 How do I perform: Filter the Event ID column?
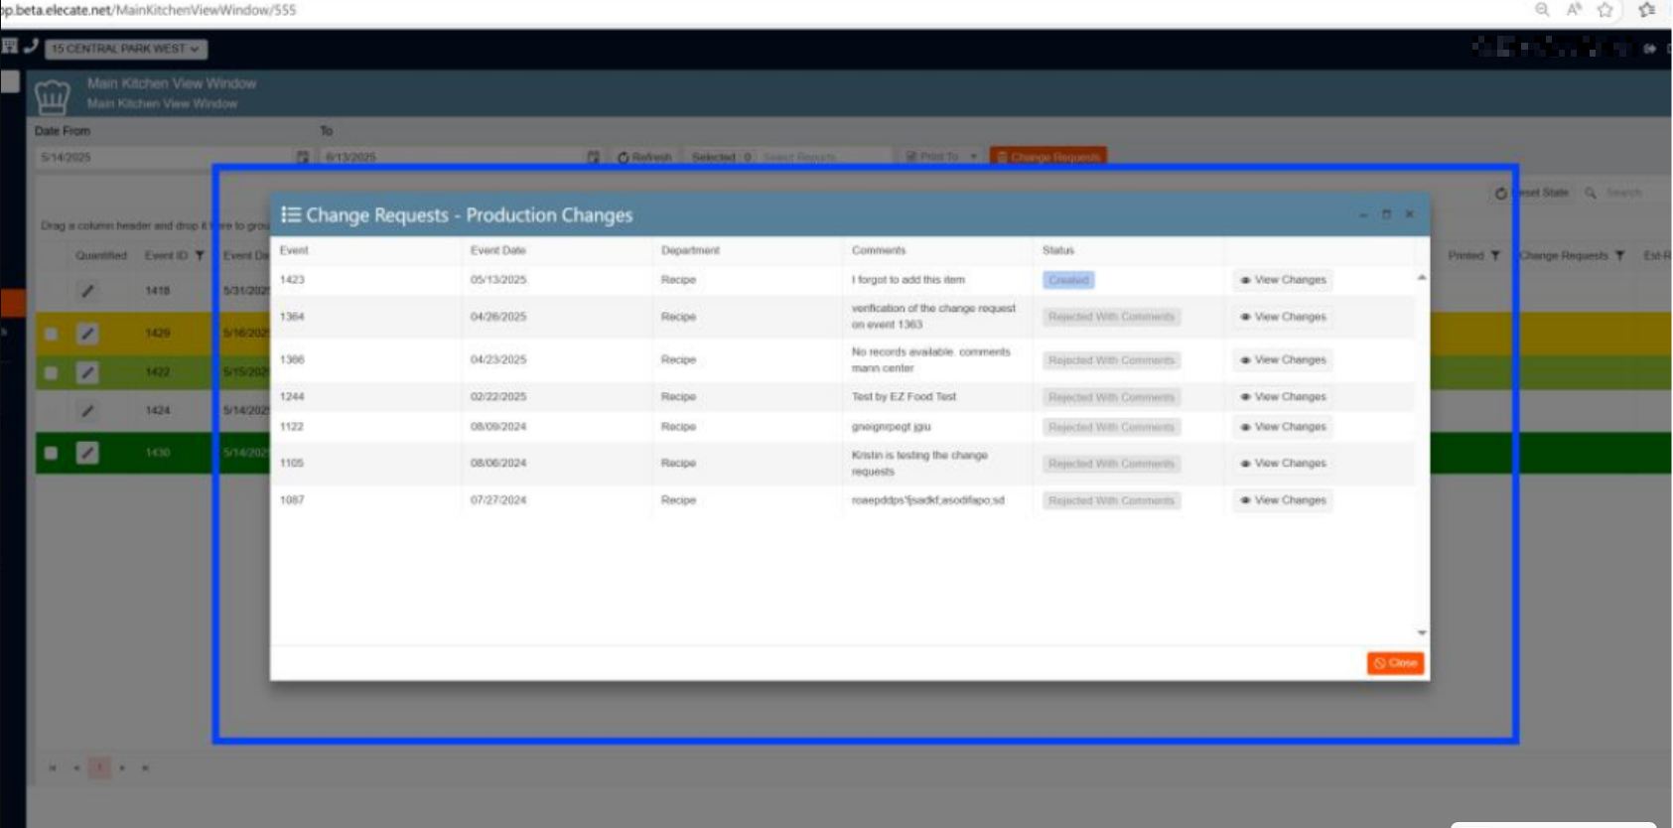200,256
